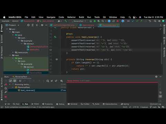Open macOS Spotlight search
The image size is (166, 124).
pos(130,17)
